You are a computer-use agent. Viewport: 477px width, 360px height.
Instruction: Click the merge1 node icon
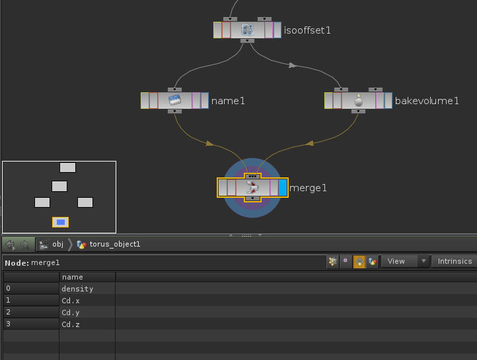tap(252, 188)
